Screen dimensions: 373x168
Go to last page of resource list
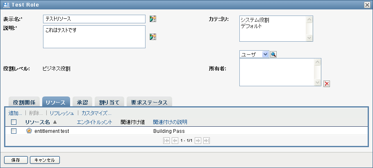coord(207,141)
